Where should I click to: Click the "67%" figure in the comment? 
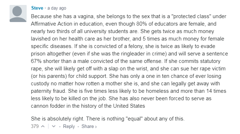pyautogui.click(x=36, y=61)
